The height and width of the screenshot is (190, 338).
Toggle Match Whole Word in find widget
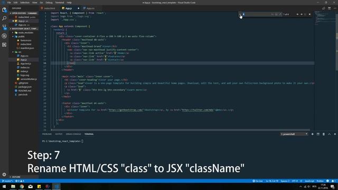coord(276,14)
